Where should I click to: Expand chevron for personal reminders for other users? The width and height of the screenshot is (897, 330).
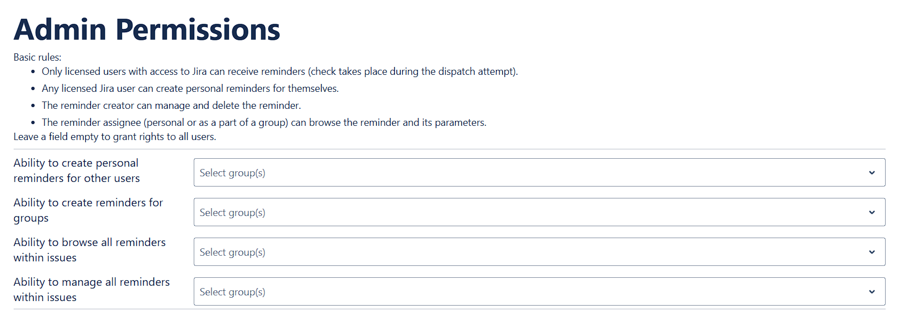871,173
